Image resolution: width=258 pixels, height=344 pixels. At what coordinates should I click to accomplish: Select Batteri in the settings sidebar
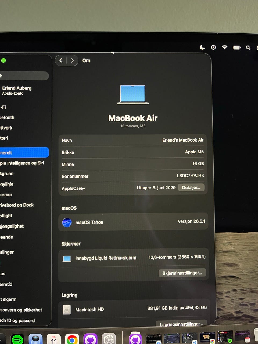[x=4, y=138]
